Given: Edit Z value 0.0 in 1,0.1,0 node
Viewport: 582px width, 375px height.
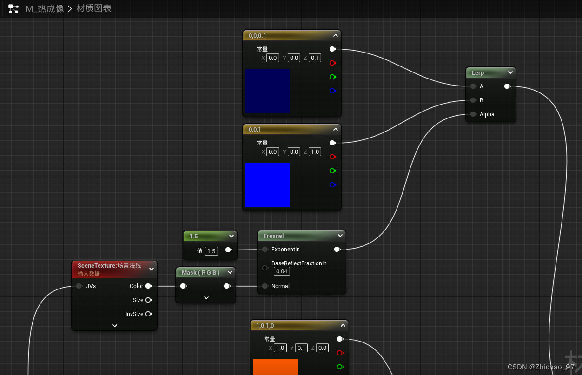Looking at the screenshot, I should coord(323,348).
